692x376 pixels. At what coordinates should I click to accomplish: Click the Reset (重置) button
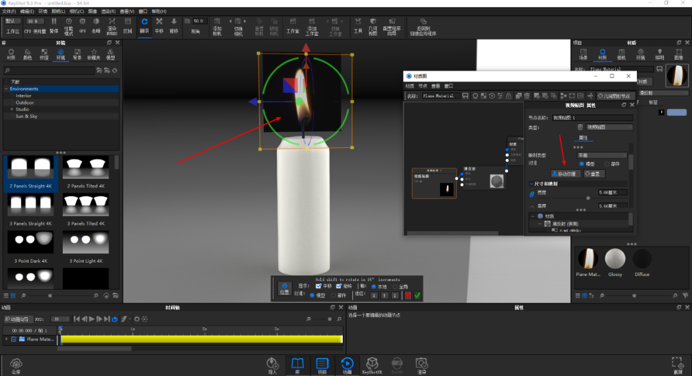click(593, 174)
